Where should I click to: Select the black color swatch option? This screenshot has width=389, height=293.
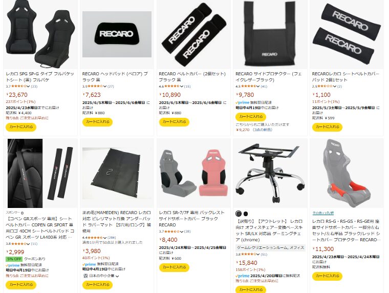tap(246, 214)
